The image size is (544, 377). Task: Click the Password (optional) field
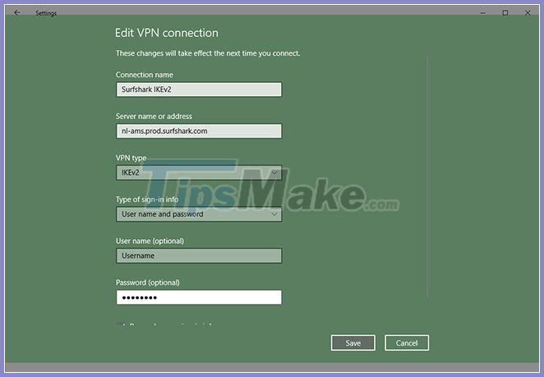[199, 297]
